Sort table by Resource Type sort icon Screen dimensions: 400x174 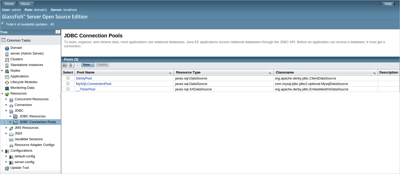270,73
